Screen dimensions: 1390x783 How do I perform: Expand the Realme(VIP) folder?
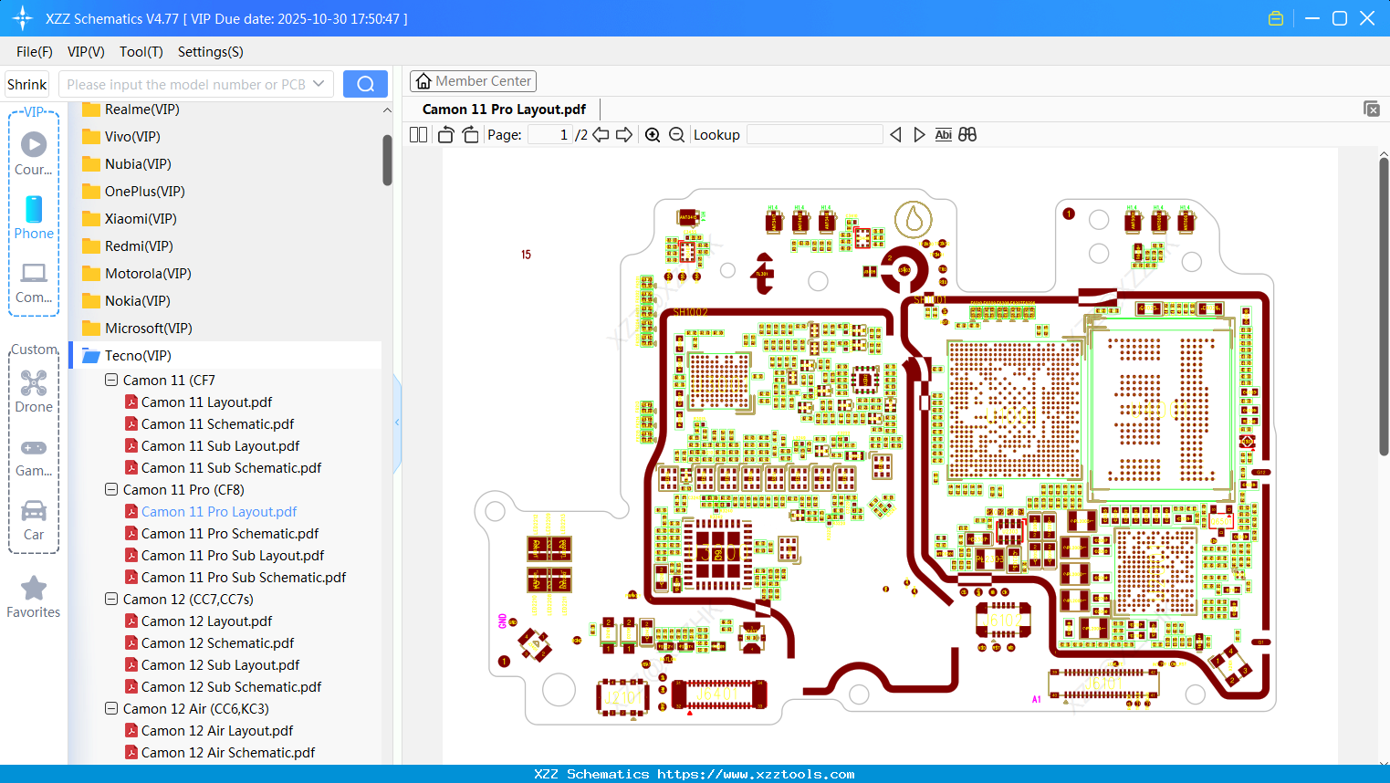pos(141,110)
